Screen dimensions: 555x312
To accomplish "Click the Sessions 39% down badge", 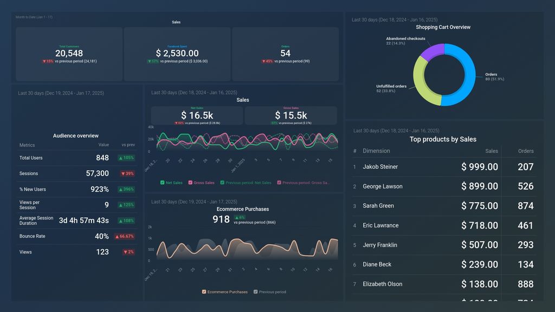I will point(127,174).
